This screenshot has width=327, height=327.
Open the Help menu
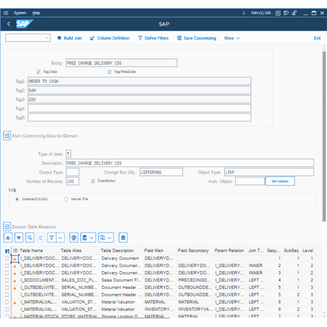(x=36, y=13)
